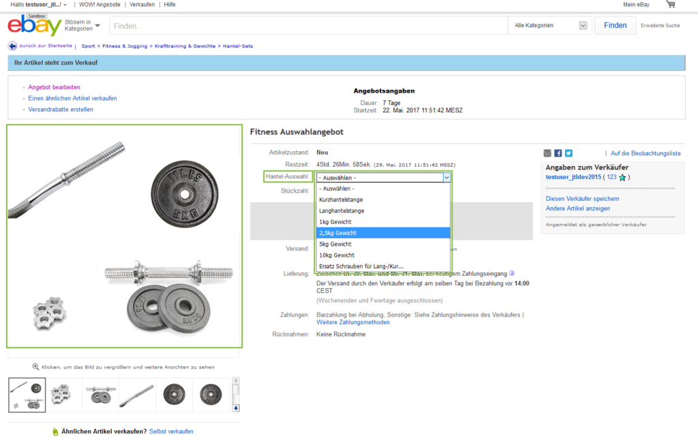Screen dimensions: 698x446
Task: Select the hex nut screws thumbnail
Action: [x=63, y=394]
